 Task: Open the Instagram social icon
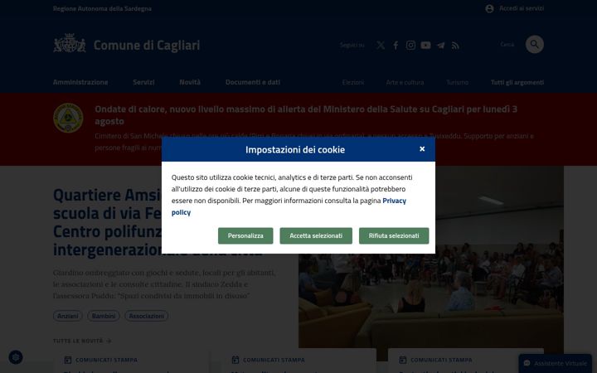[410, 46]
